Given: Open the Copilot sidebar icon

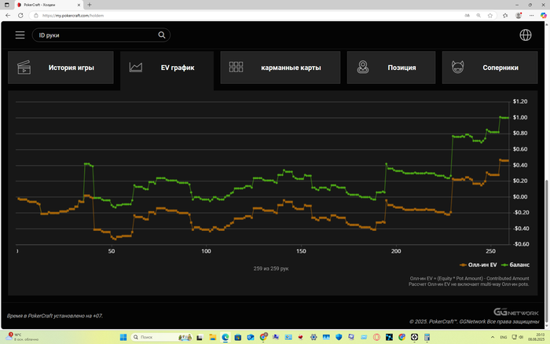Looking at the screenshot, I should click(x=544, y=16).
